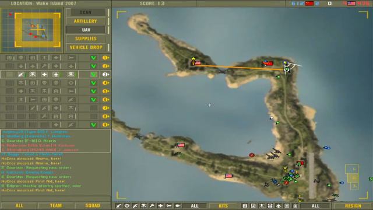Image resolution: width=373 pixels, height=210 pixels.
Task: Select the assault member icon in squad 3
Action: click(21, 75)
